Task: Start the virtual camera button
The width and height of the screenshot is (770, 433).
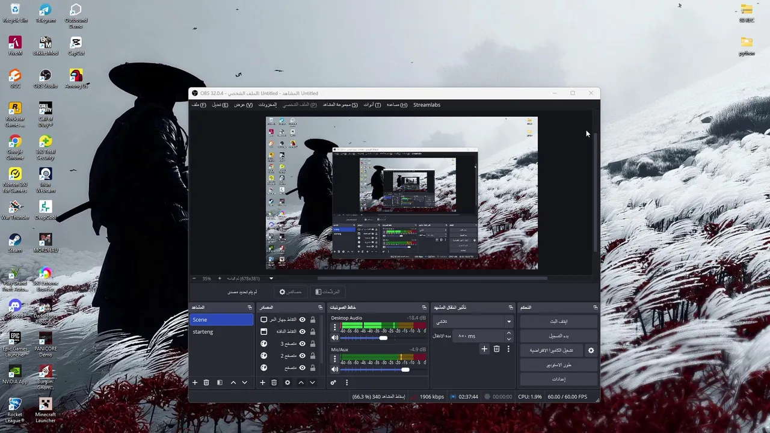Action: click(x=552, y=351)
